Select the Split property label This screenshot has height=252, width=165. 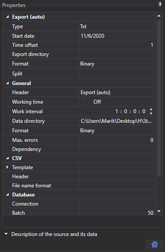(17, 74)
